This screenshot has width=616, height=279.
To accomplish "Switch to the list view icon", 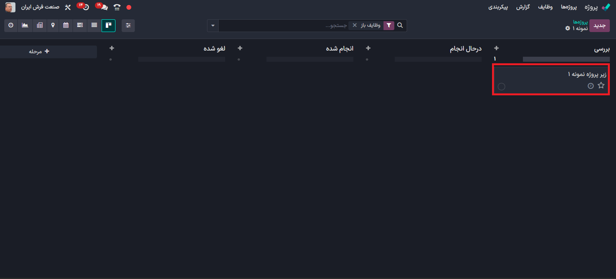I will tap(94, 25).
